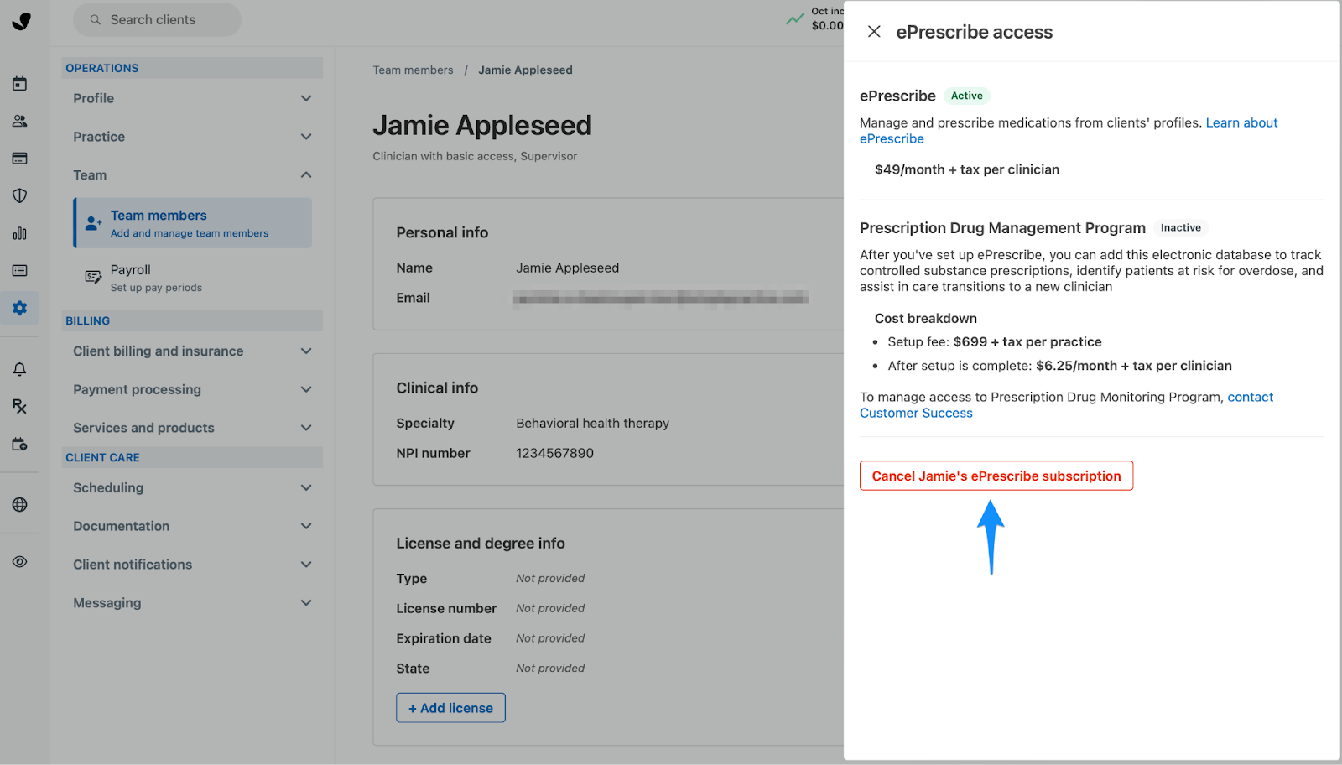
Task: Click the OPERATIONS section header
Action: 192,68
